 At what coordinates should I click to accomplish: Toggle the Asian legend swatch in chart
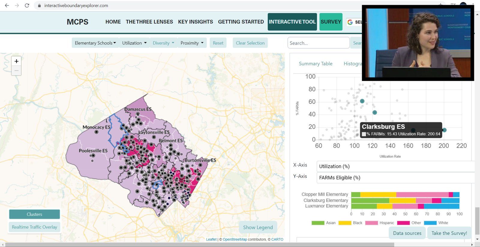coord(318,223)
